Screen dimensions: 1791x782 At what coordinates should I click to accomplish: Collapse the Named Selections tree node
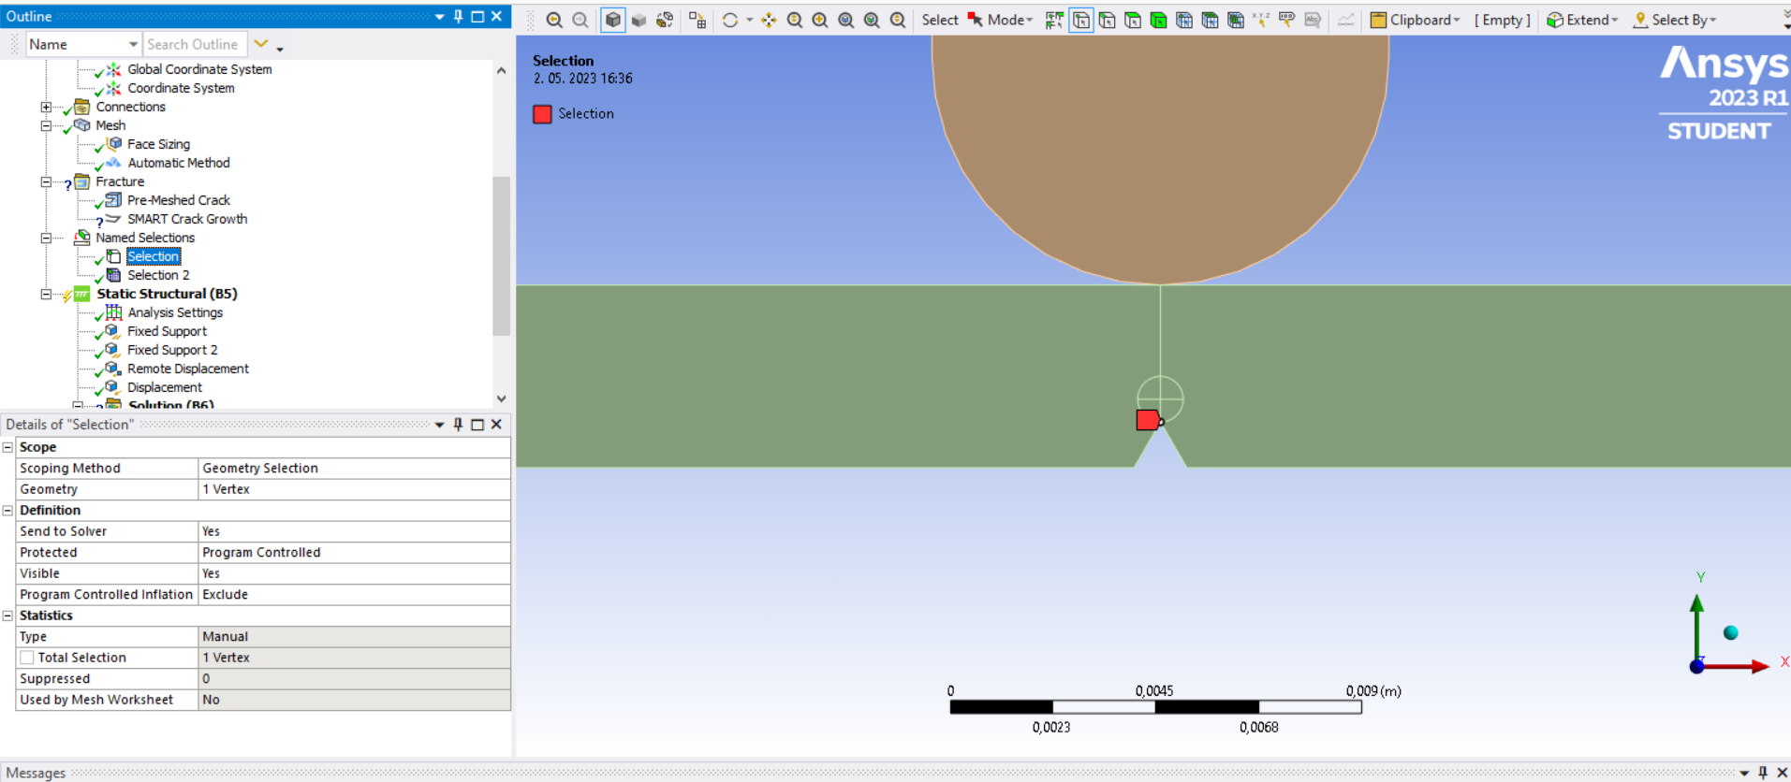[x=46, y=238]
